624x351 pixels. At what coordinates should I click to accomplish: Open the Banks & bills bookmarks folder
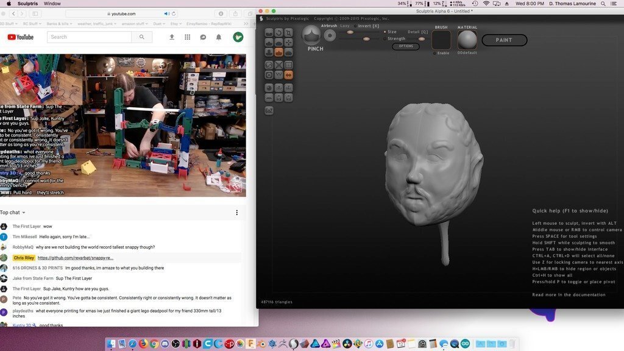pos(59,24)
